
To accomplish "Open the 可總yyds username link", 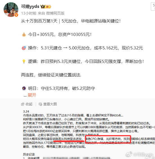I will click(x=30, y=6).
